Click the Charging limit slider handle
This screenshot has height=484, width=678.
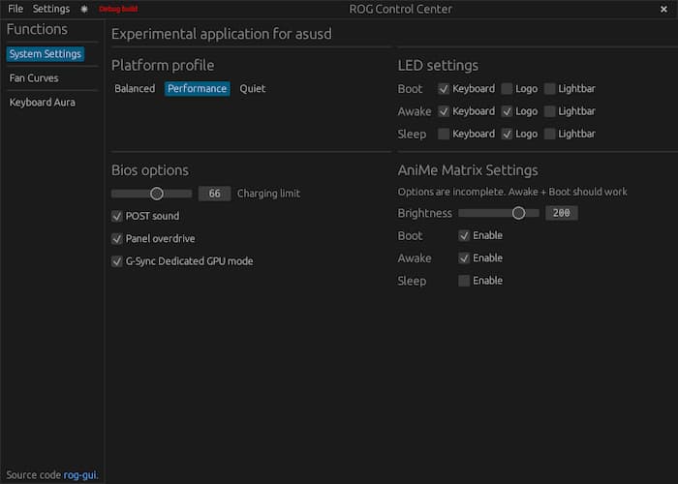point(157,194)
